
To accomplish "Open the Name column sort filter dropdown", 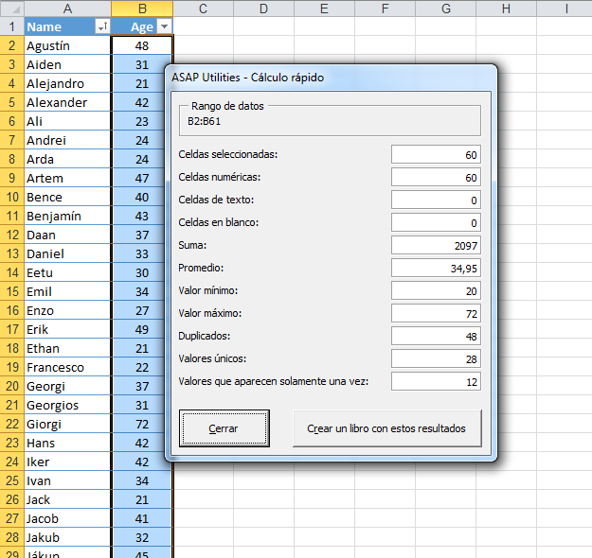I will (x=102, y=26).
